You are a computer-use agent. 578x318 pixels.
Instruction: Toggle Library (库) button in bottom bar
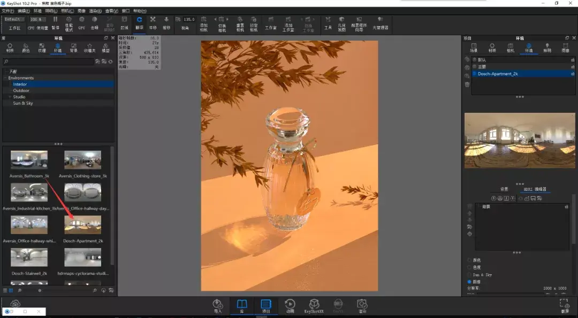click(x=242, y=306)
